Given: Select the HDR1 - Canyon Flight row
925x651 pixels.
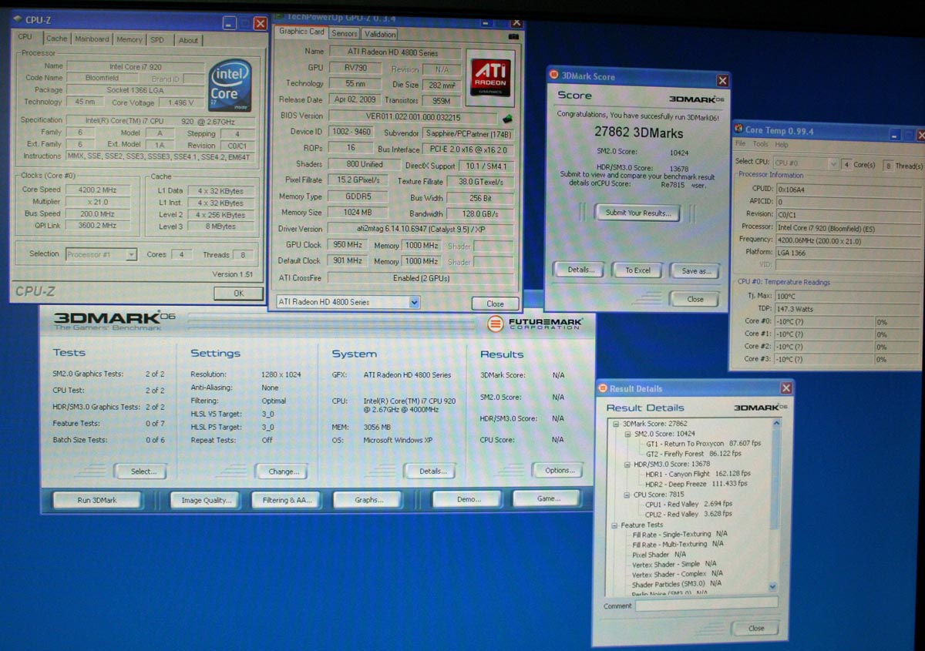Looking at the screenshot, I should (x=698, y=474).
